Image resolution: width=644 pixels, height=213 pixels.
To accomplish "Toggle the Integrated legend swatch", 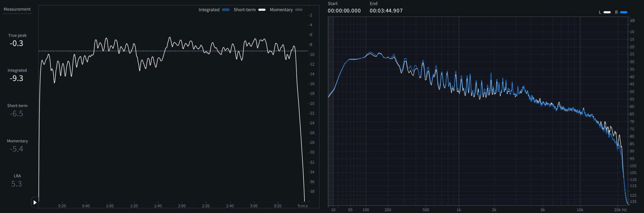I will click(x=226, y=10).
